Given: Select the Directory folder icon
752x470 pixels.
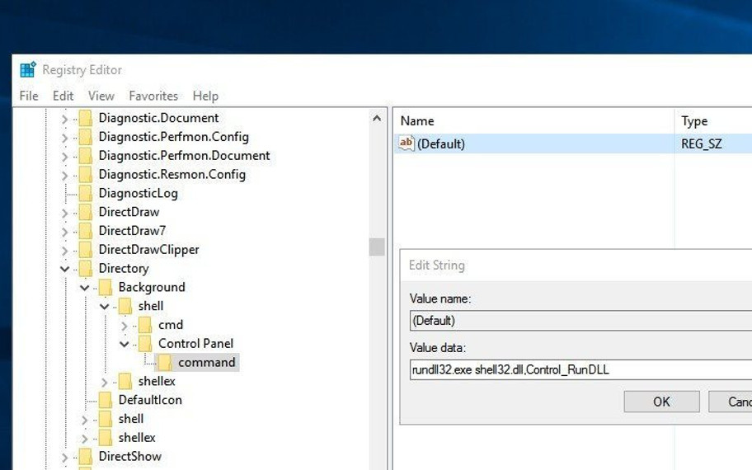Looking at the screenshot, I should (86, 269).
